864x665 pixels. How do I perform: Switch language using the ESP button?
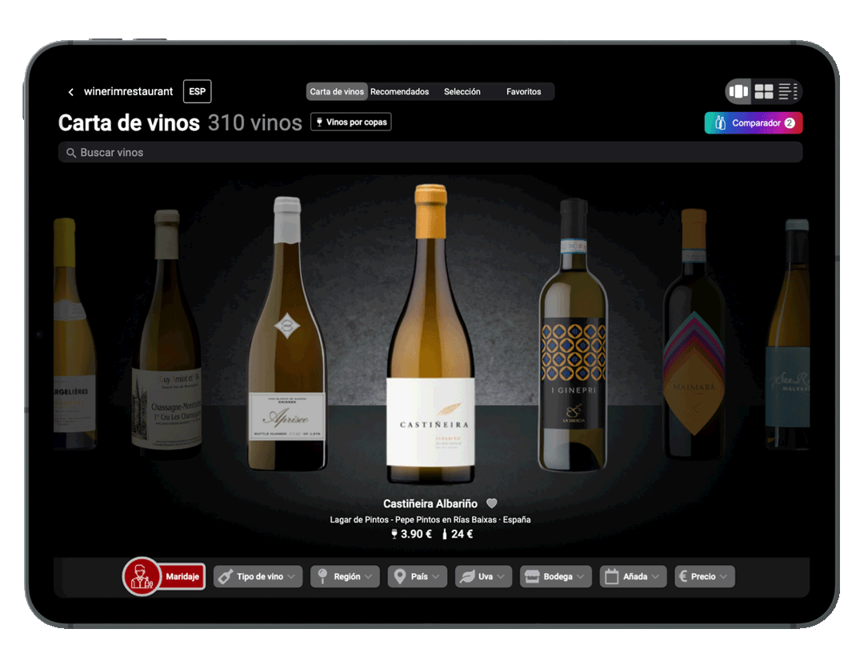tap(198, 91)
